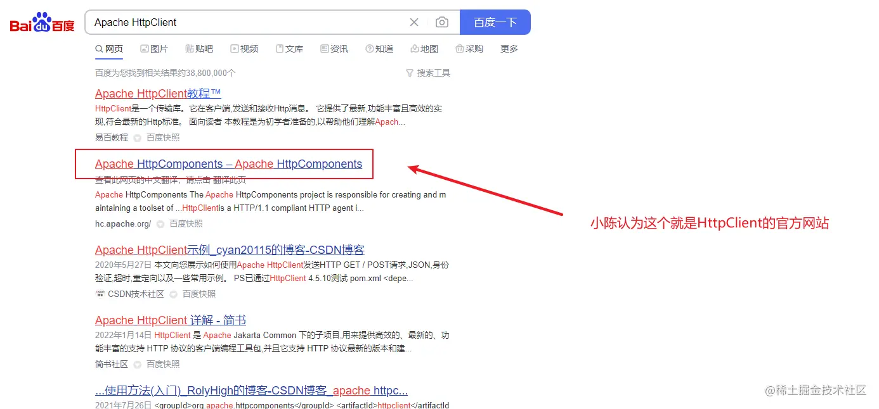Click the Baidu logo

[42, 22]
